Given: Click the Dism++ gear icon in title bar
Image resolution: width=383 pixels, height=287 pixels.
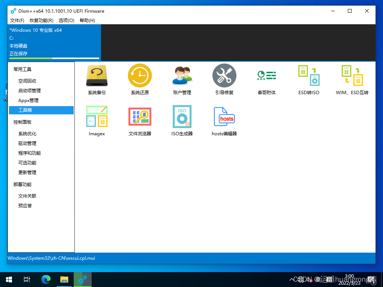Looking at the screenshot, I should pyautogui.click(x=13, y=11).
